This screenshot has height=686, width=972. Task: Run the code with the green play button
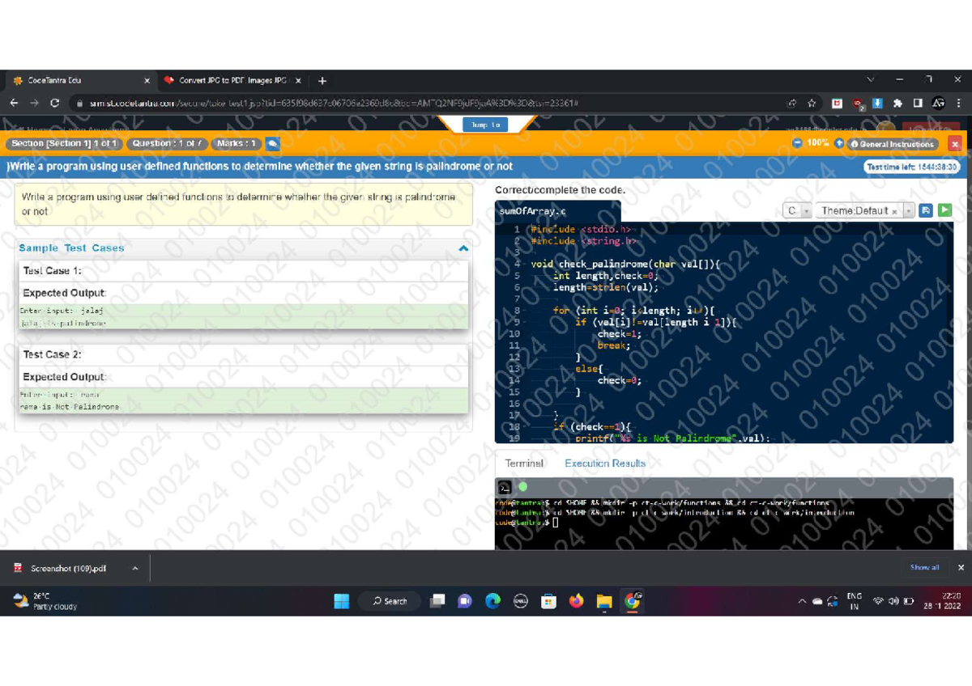(x=944, y=210)
